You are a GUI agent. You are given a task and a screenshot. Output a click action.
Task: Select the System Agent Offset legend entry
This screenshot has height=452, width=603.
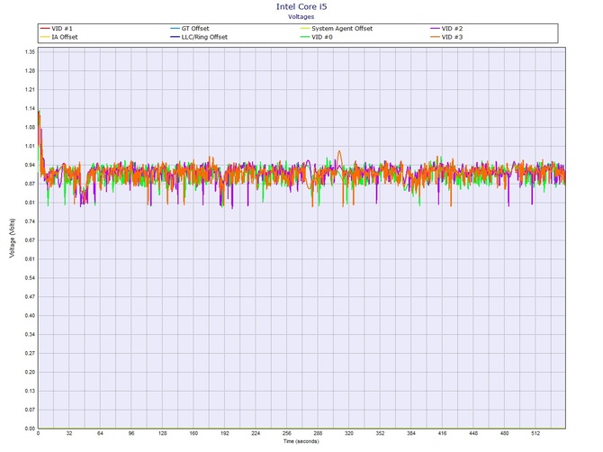(x=337, y=29)
